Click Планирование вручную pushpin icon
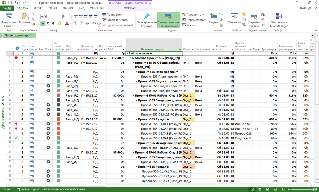 [x=146, y=16]
